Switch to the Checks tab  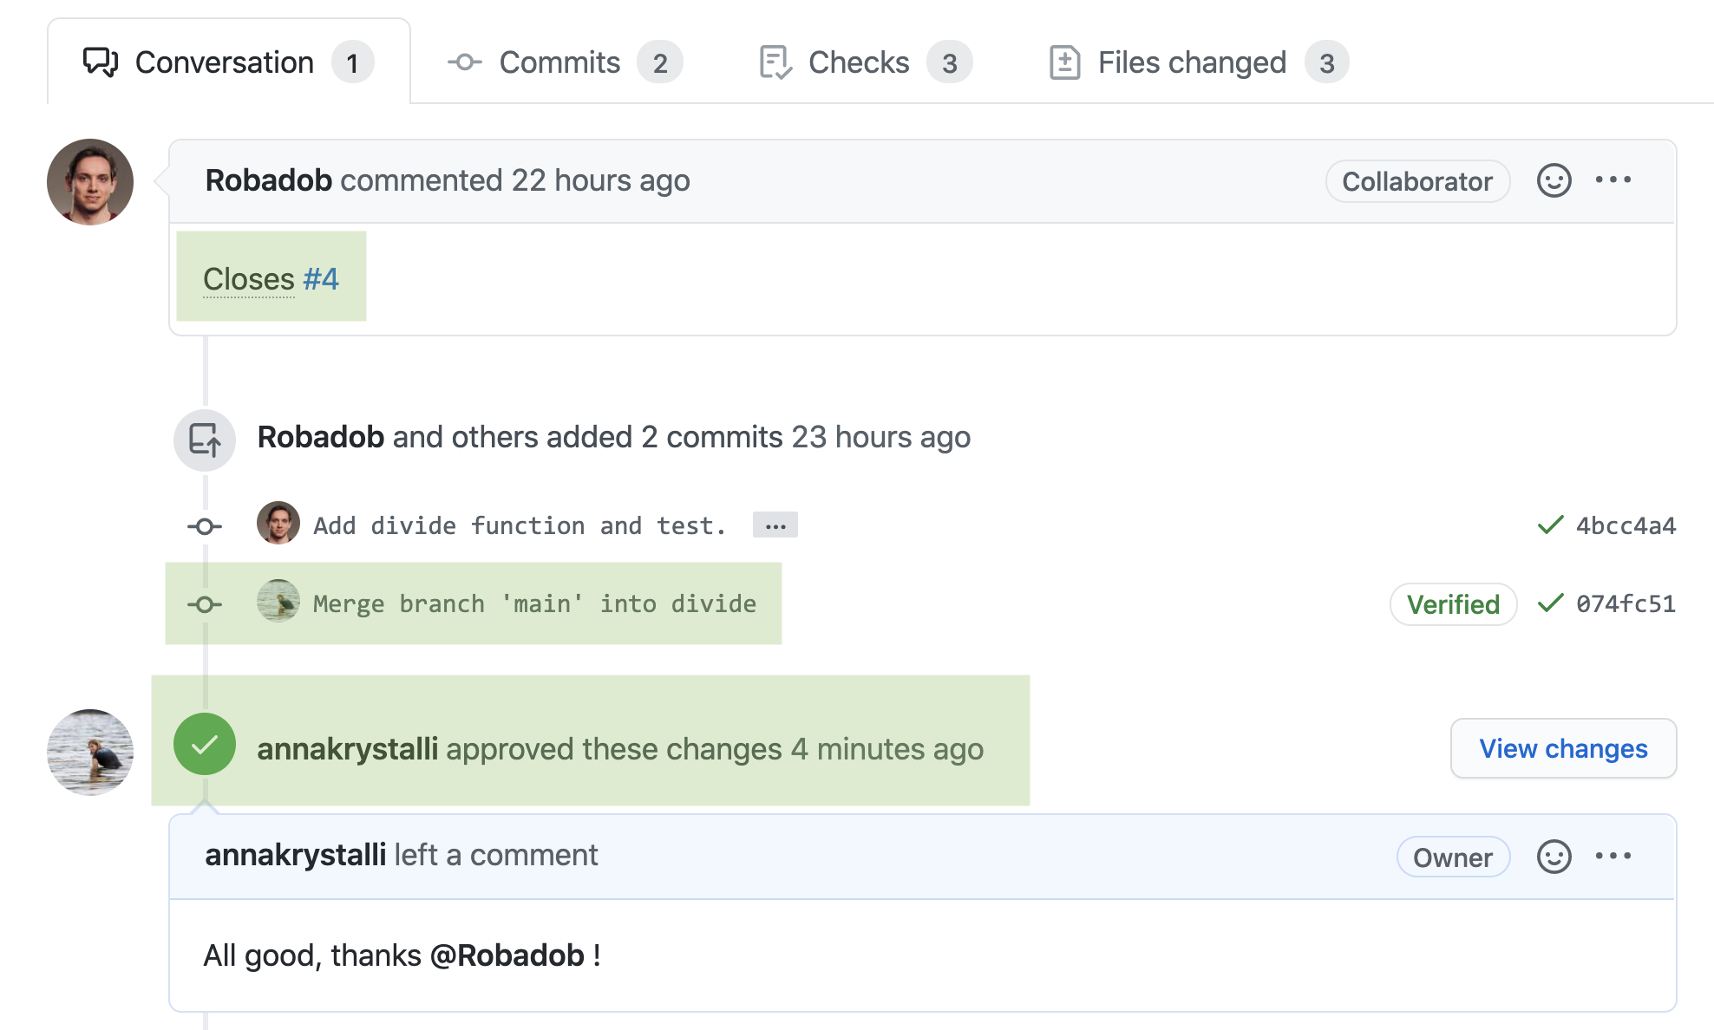pyautogui.click(x=865, y=62)
